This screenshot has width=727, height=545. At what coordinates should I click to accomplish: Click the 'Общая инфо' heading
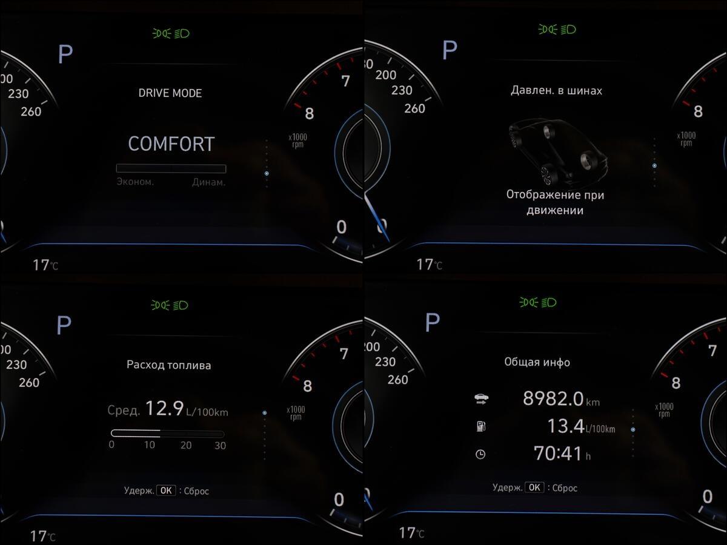click(x=537, y=362)
